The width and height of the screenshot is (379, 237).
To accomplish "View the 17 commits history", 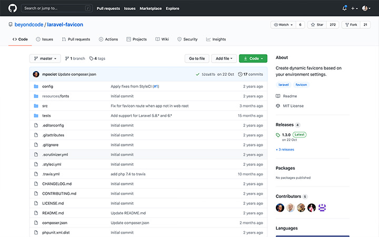I will tap(251, 74).
